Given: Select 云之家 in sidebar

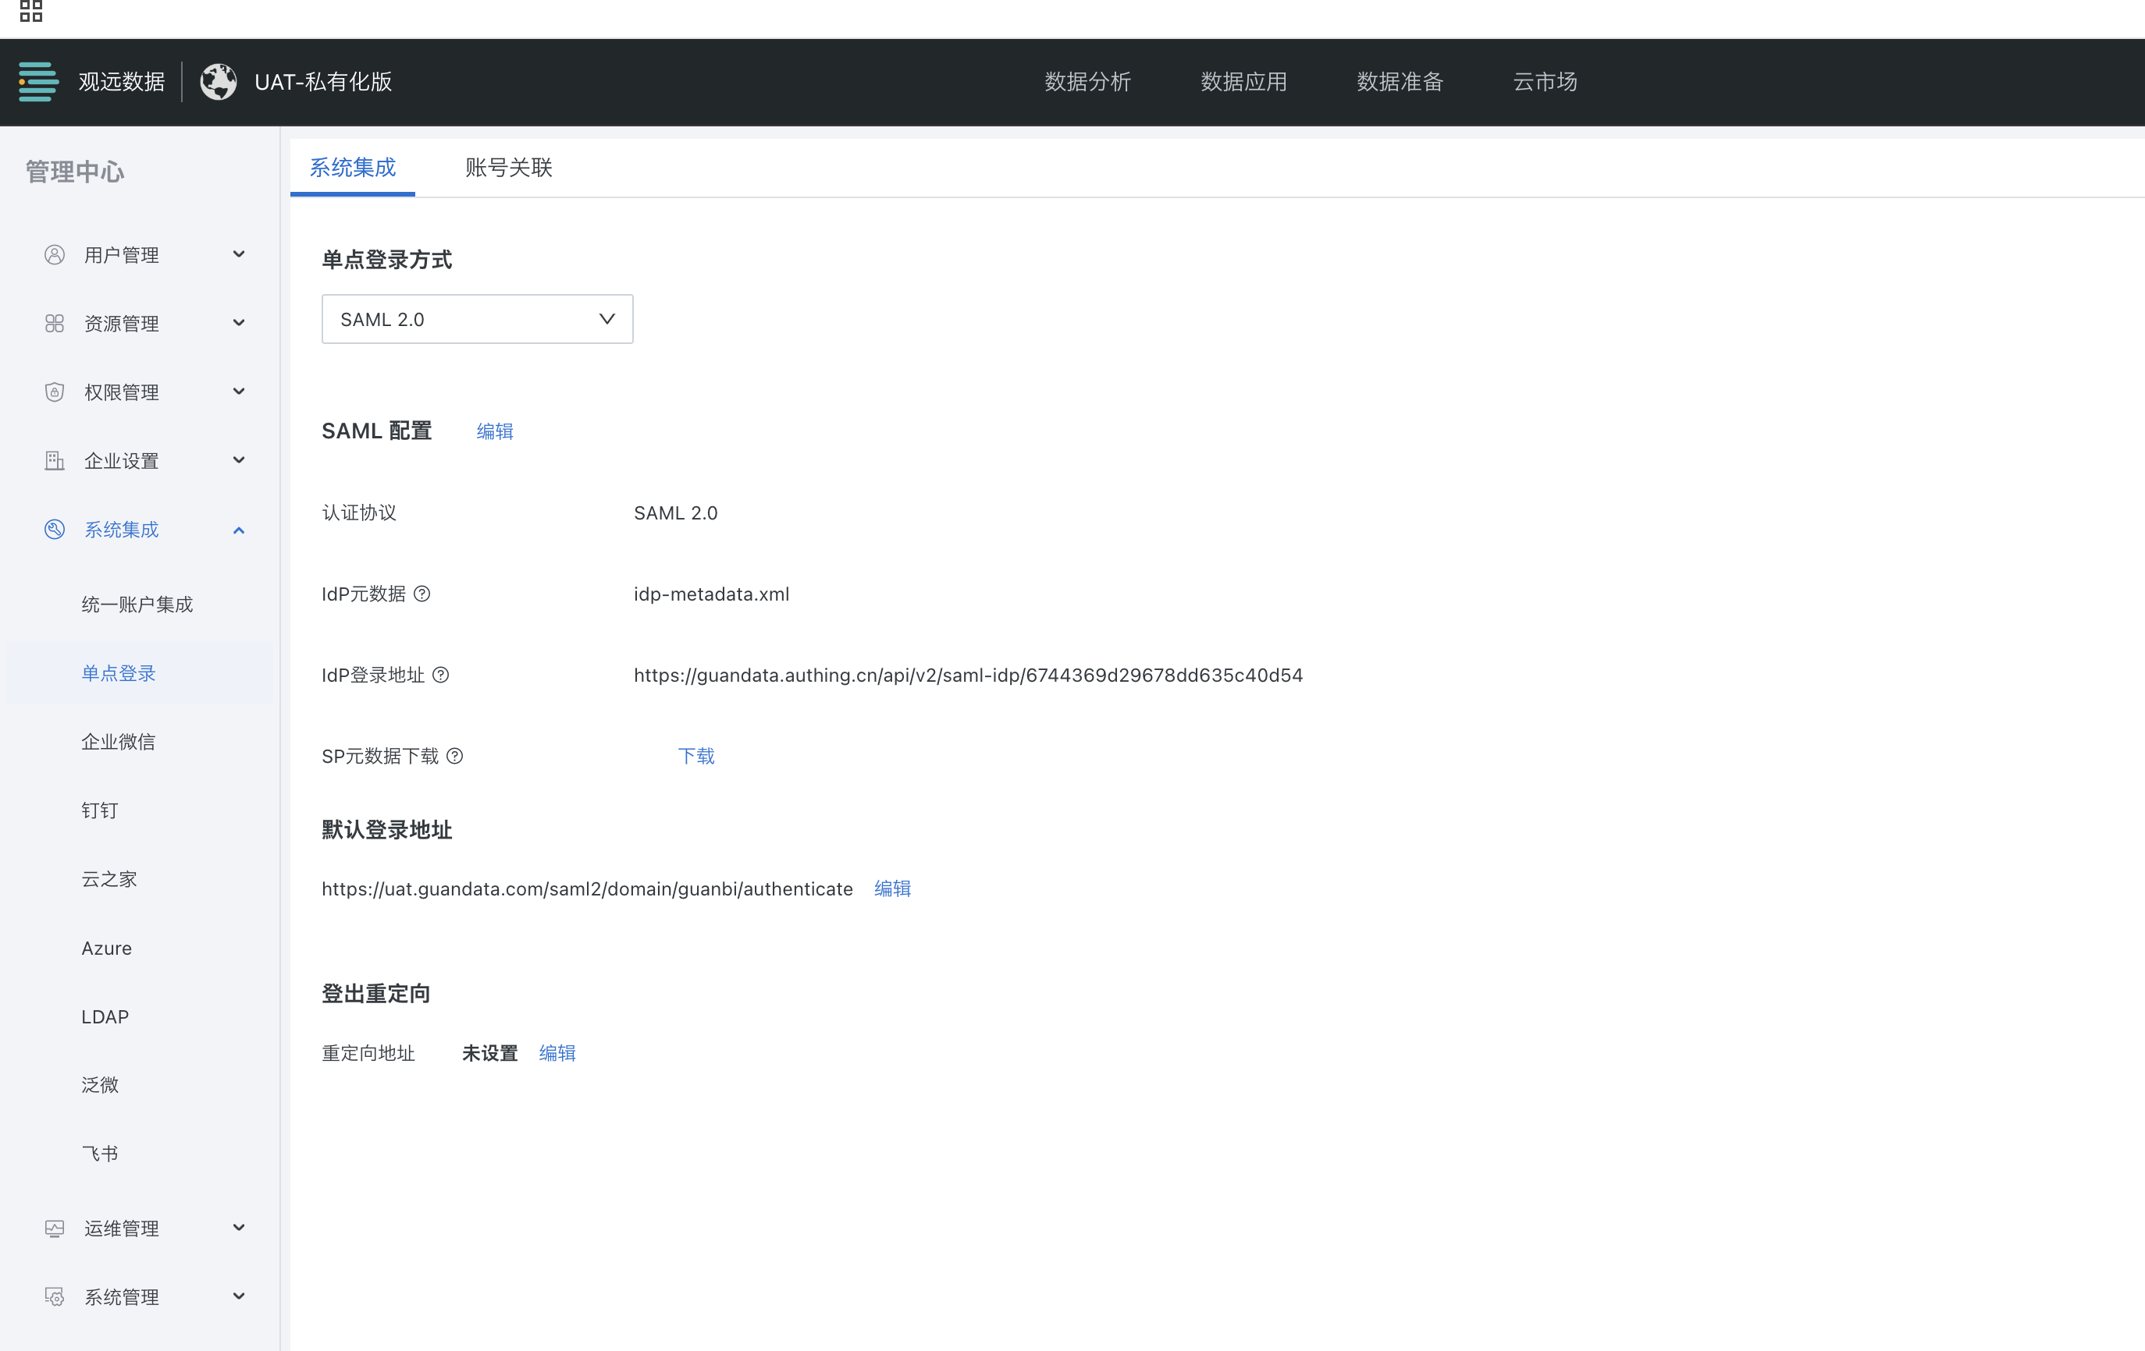Looking at the screenshot, I should (x=109, y=879).
